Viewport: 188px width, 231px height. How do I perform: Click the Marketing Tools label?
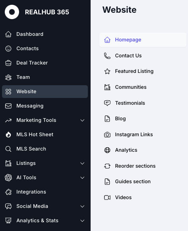tap(36, 120)
